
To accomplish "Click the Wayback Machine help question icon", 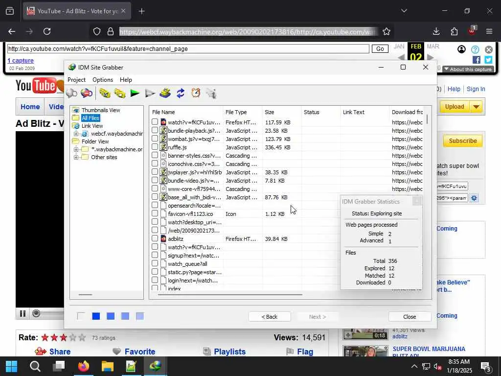I will tap(475, 49).
